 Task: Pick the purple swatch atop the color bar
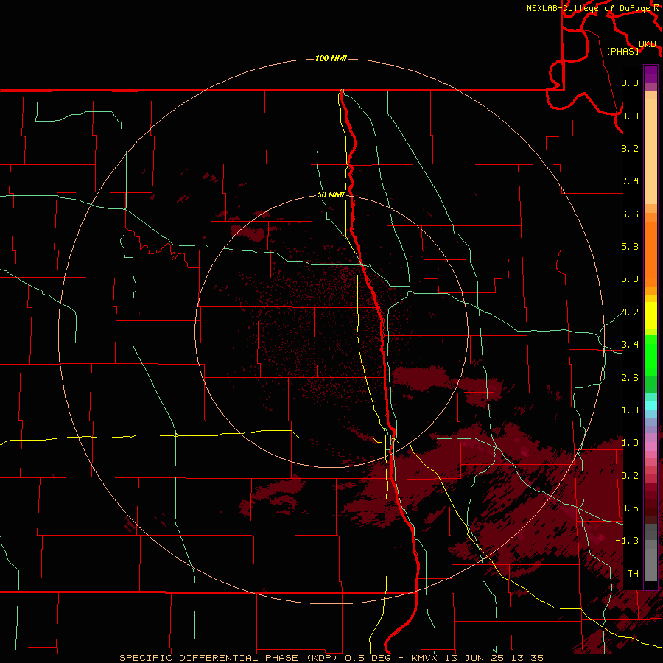click(x=650, y=74)
